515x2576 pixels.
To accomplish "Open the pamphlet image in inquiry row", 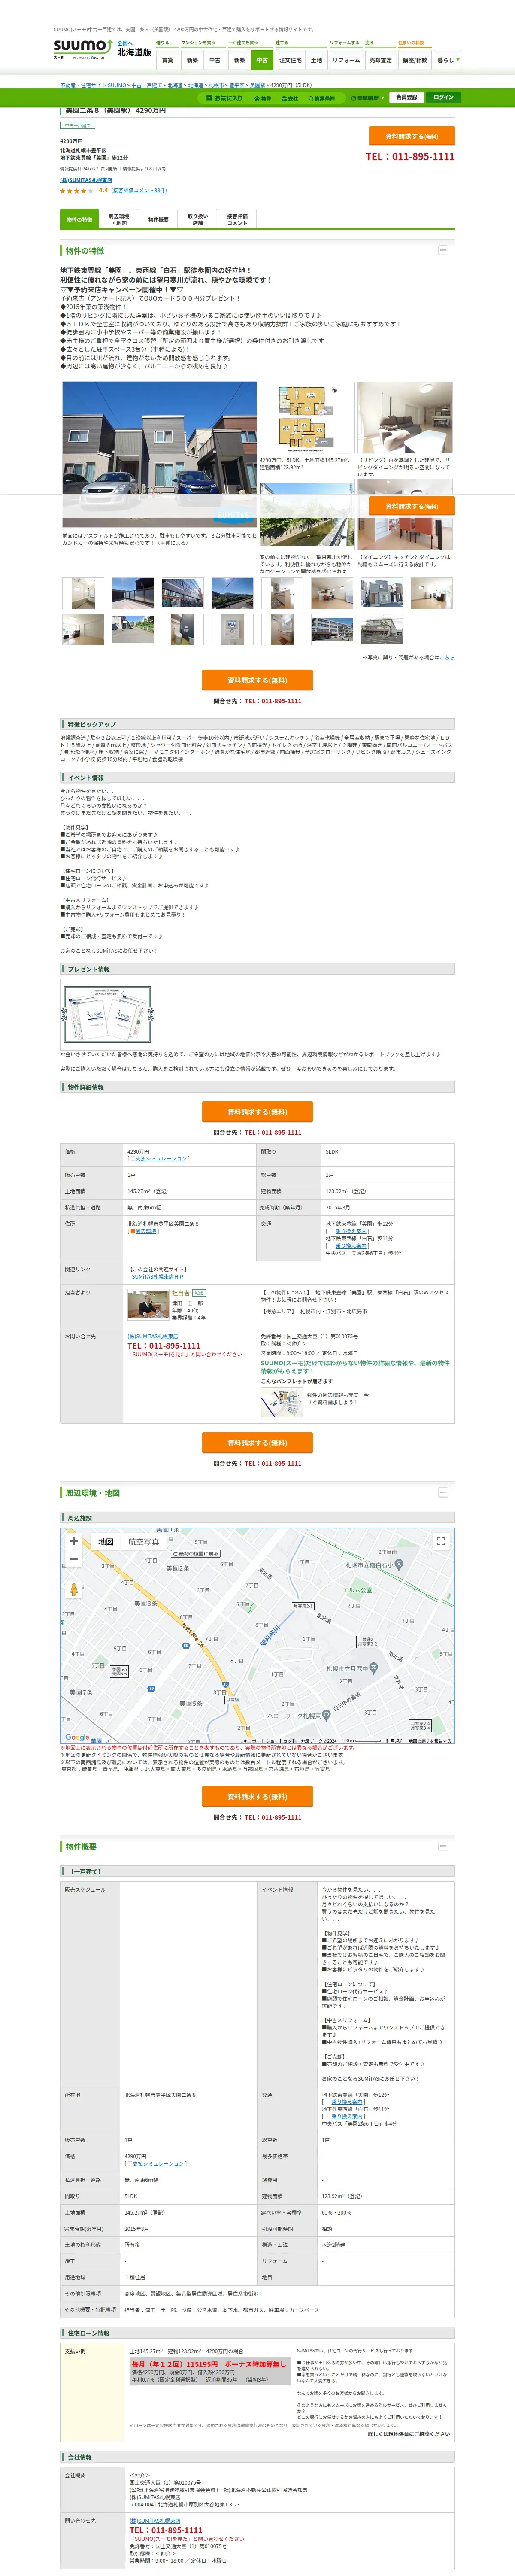I will (281, 1403).
